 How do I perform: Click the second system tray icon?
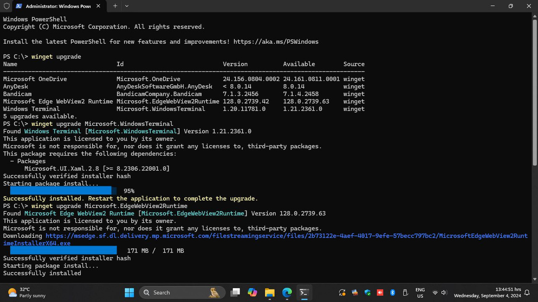pos(355,292)
